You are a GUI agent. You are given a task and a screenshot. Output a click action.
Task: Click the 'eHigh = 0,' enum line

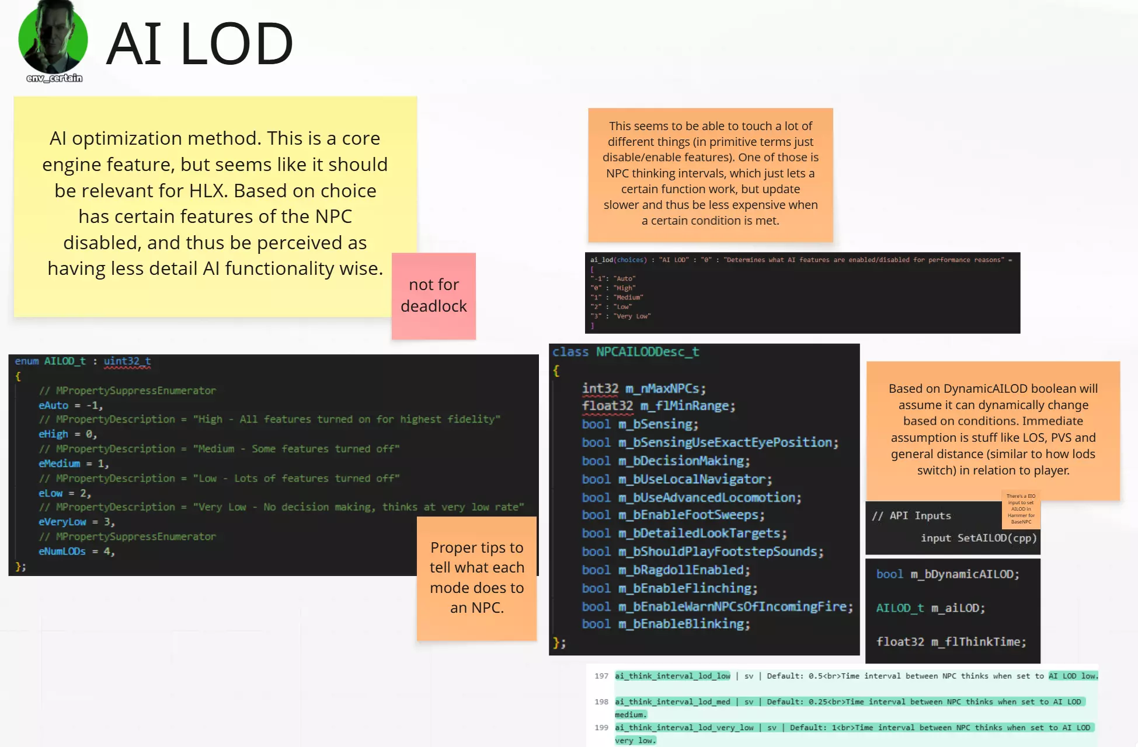68,434
